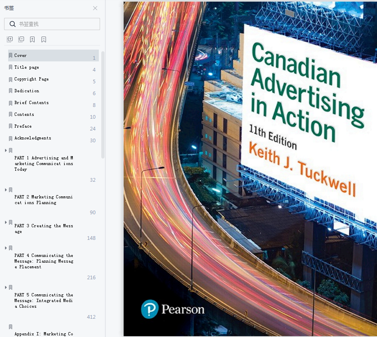Click the bookmark icon beside Cover

11,56
